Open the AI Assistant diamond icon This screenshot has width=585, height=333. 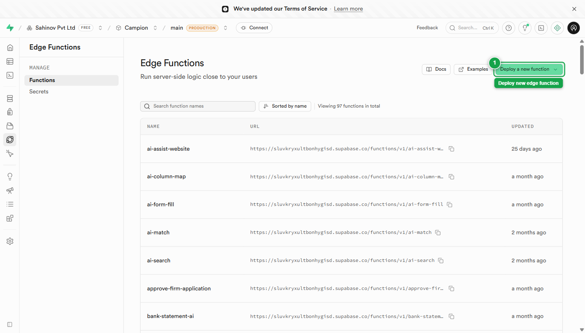pos(557,28)
